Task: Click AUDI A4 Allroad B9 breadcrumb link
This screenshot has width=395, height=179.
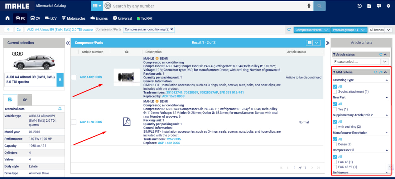Action: [x=60, y=30]
